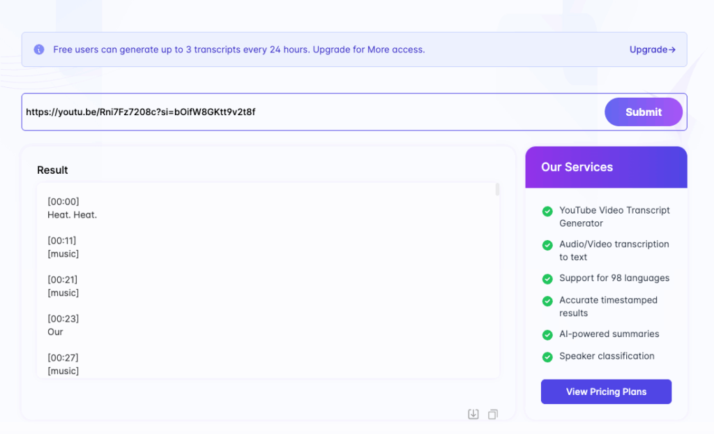The image size is (714, 434).
Task: Click the info icon in the banner
Action: click(x=39, y=50)
